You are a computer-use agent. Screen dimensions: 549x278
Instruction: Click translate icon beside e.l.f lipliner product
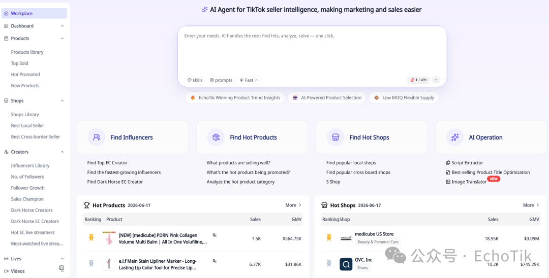point(215,261)
